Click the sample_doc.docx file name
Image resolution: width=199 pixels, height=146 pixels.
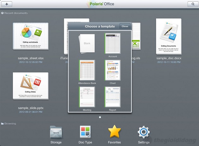click(169, 58)
